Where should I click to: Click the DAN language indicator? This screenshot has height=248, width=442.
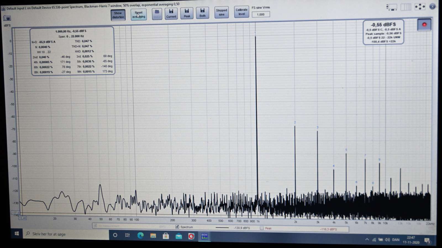point(396,239)
